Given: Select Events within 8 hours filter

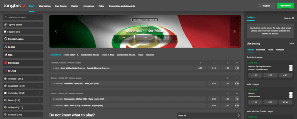Looking at the screenshot, I should click(x=126, y=55).
